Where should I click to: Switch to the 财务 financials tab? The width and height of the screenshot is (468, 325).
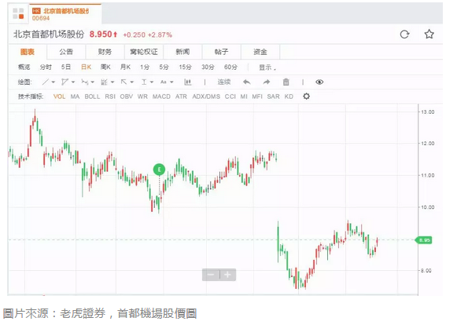[105, 52]
